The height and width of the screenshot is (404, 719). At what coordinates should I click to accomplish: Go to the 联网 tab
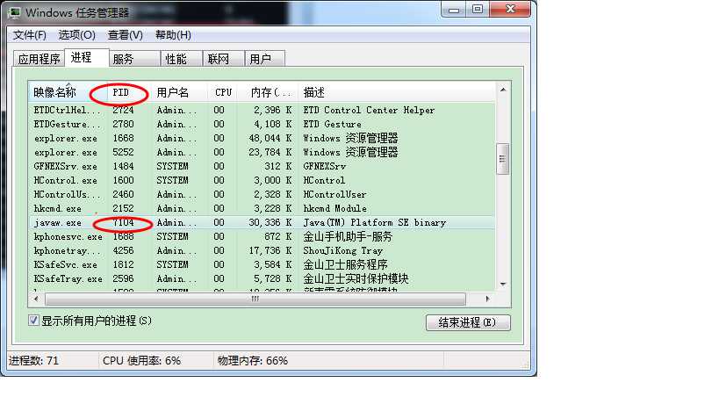[x=223, y=59]
